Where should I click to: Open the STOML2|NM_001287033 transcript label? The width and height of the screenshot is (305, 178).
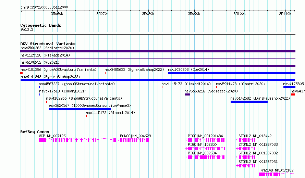[x=258, y=144]
